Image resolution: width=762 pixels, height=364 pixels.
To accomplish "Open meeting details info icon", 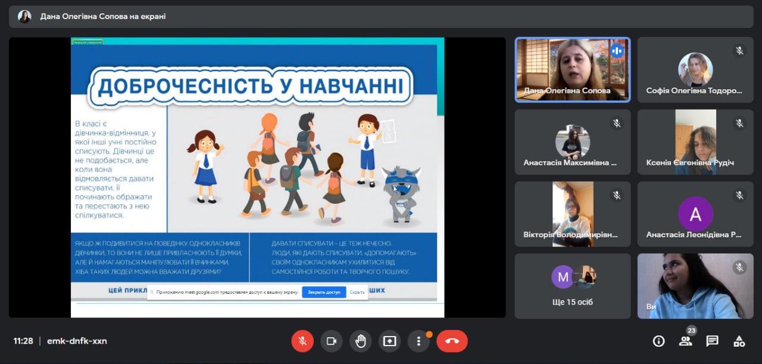I will [658, 341].
